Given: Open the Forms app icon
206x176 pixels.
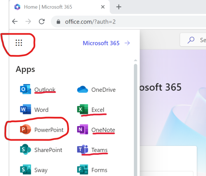Looking at the screenshot, I should (82, 170).
